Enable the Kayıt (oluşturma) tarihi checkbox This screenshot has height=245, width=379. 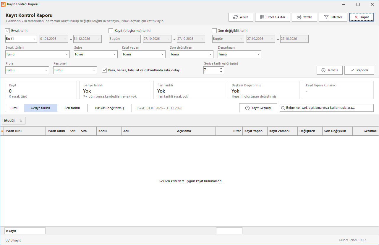tap(111, 30)
